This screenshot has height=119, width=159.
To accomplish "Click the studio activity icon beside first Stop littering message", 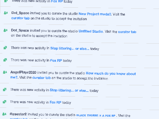I will 5,48.
